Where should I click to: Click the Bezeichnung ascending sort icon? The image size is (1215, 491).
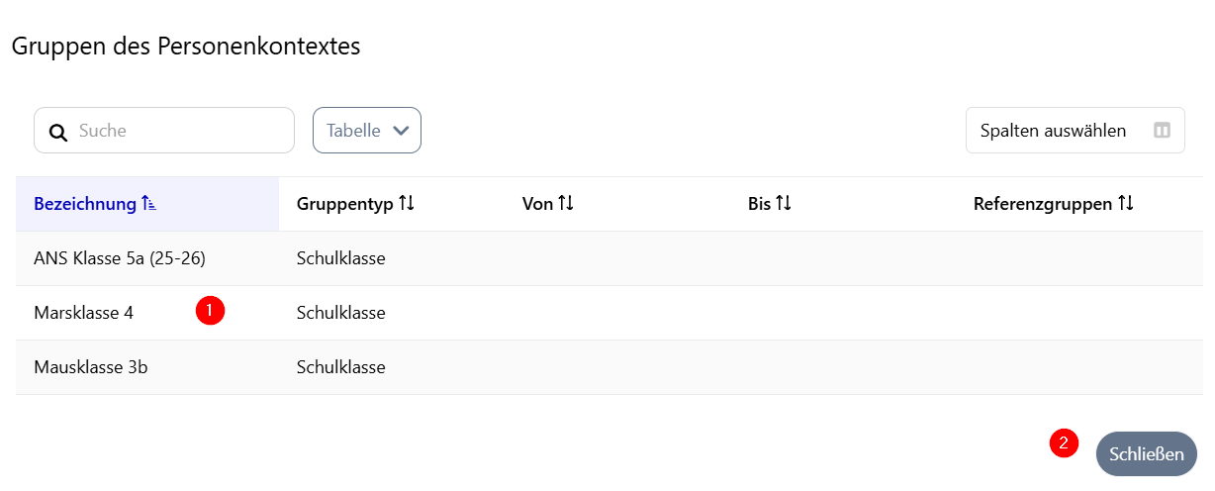pyautogui.click(x=148, y=204)
